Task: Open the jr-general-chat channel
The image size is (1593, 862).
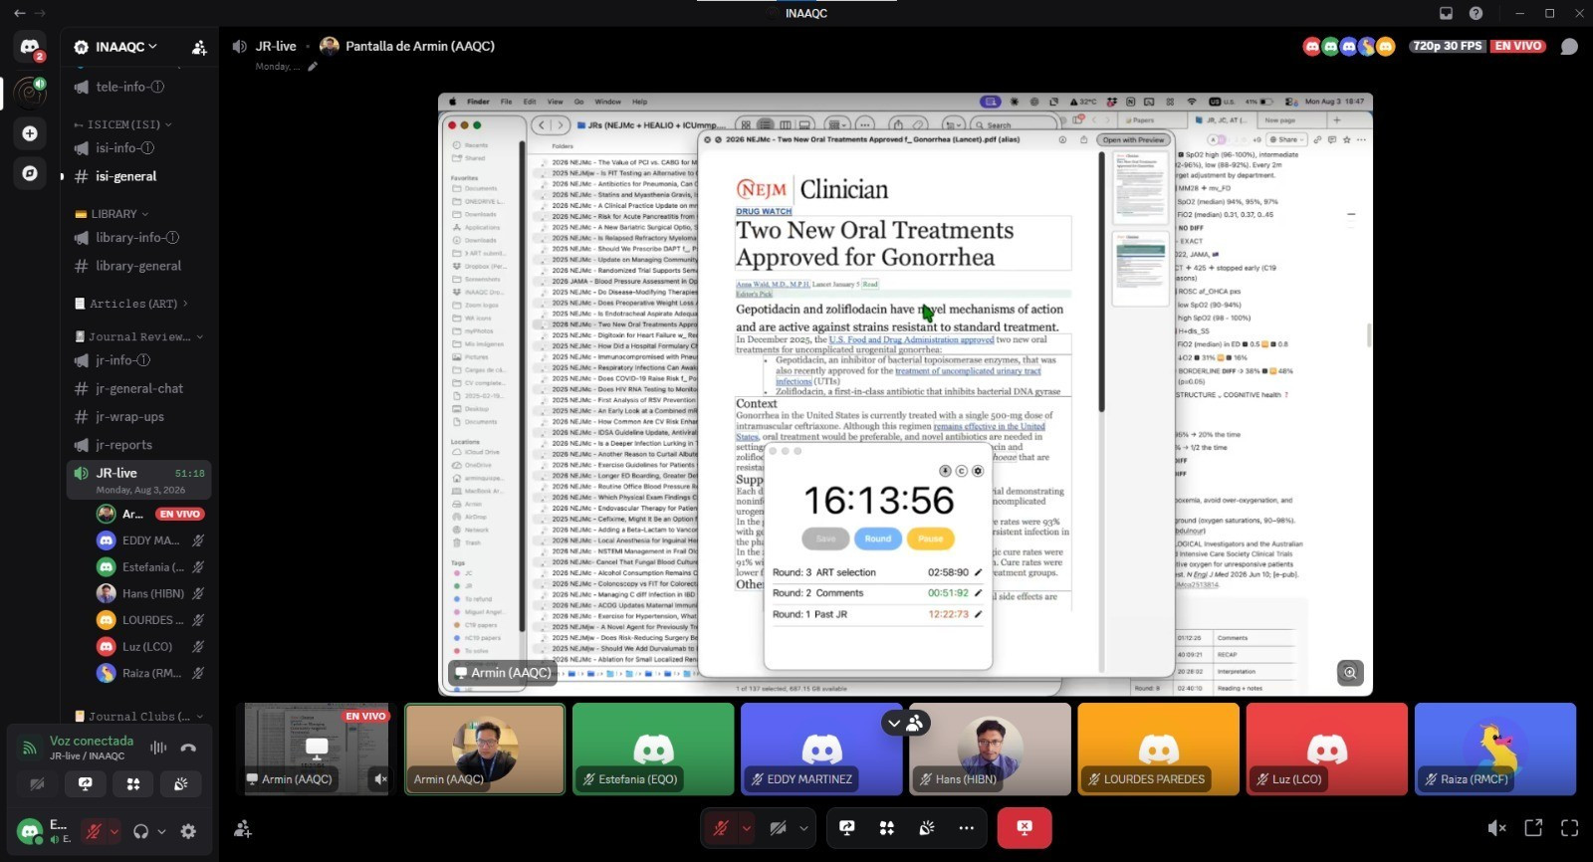Action: (139, 388)
